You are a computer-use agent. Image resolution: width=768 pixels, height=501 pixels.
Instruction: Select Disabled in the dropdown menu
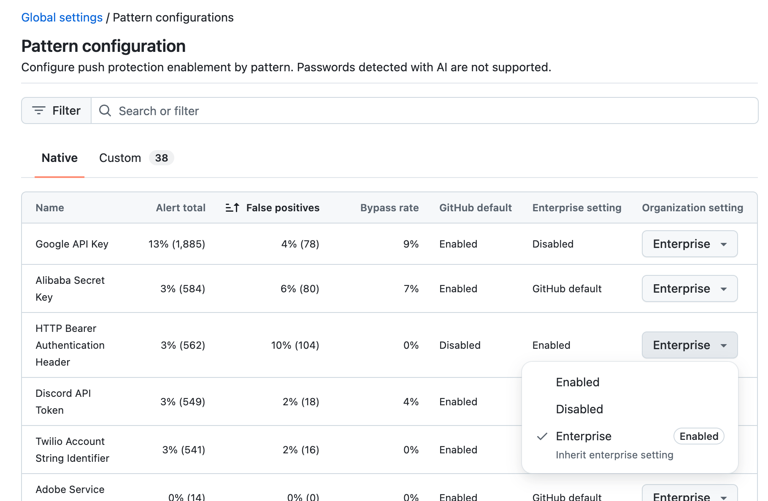(579, 409)
